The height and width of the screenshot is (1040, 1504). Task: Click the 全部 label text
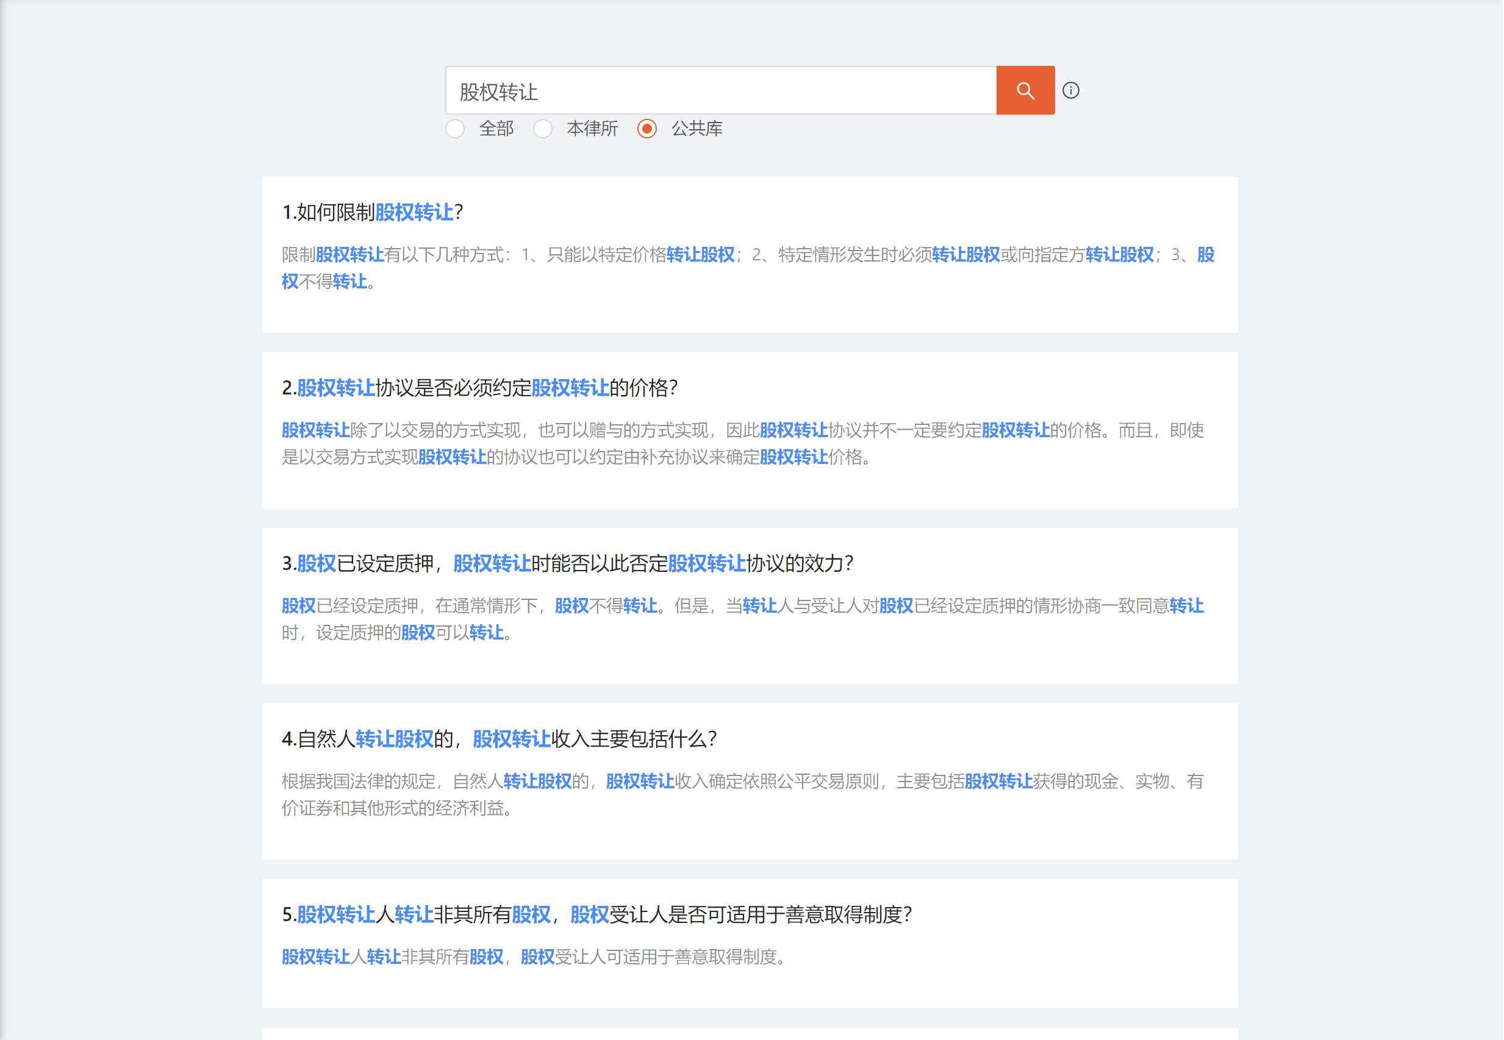coord(496,129)
